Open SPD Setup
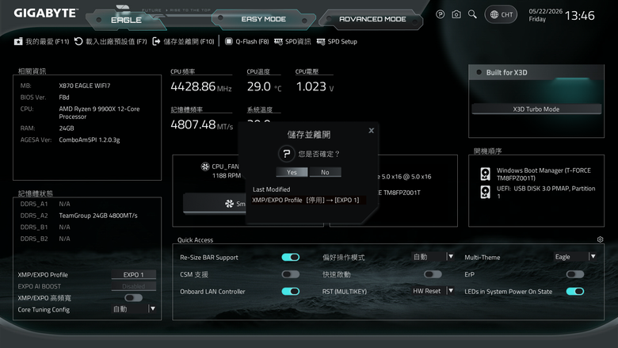The height and width of the screenshot is (348, 618). click(x=337, y=41)
